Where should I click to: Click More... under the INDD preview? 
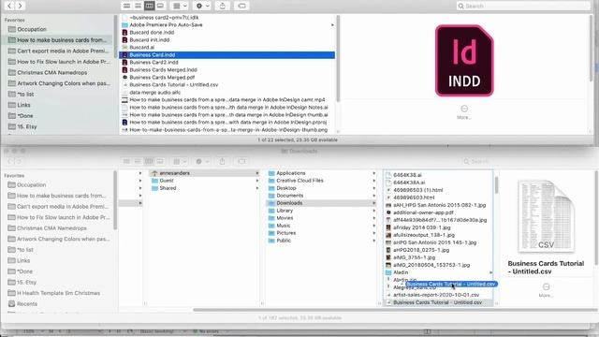pyautogui.click(x=464, y=112)
